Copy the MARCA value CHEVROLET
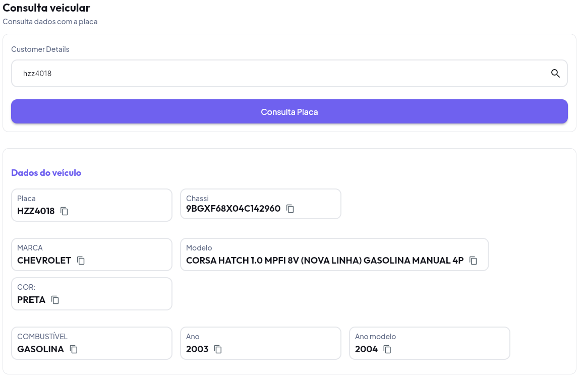The width and height of the screenshot is (582, 382). point(81,261)
